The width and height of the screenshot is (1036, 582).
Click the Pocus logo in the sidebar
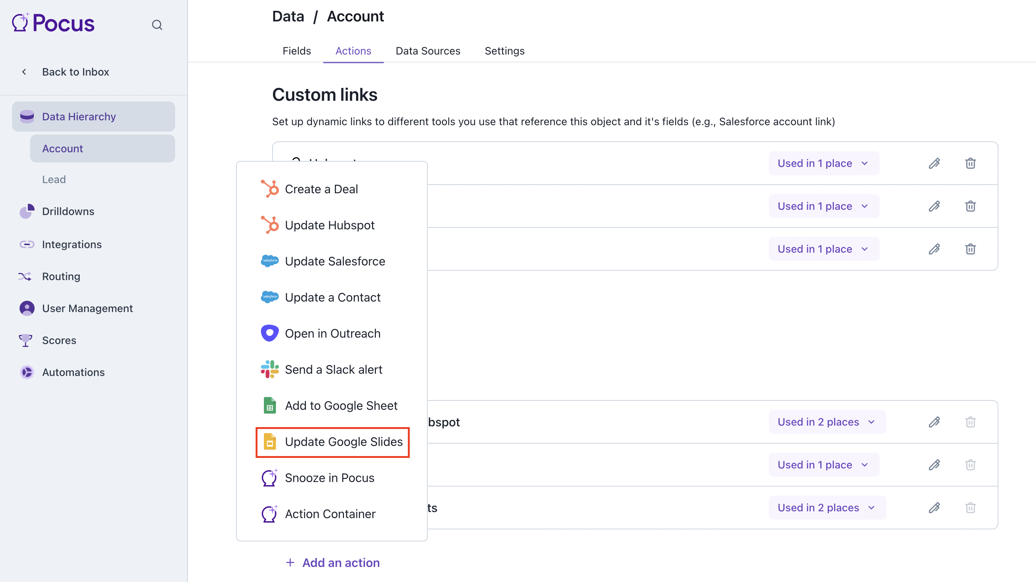[53, 23]
